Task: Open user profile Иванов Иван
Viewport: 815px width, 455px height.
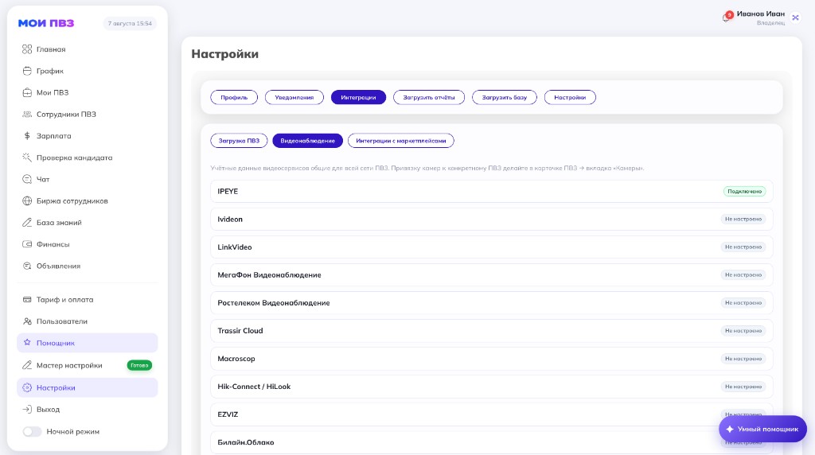Action: (x=760, y=17)
